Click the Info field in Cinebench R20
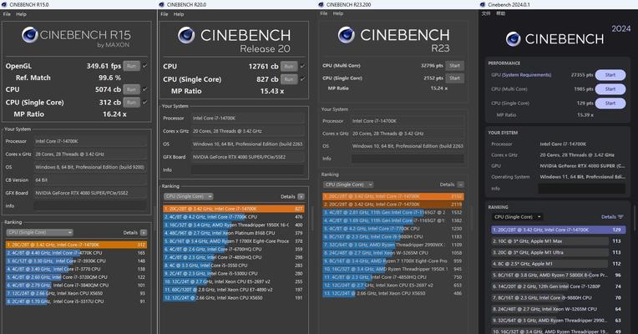The width and height of the screenshot is (638, 334). [248, 170]
